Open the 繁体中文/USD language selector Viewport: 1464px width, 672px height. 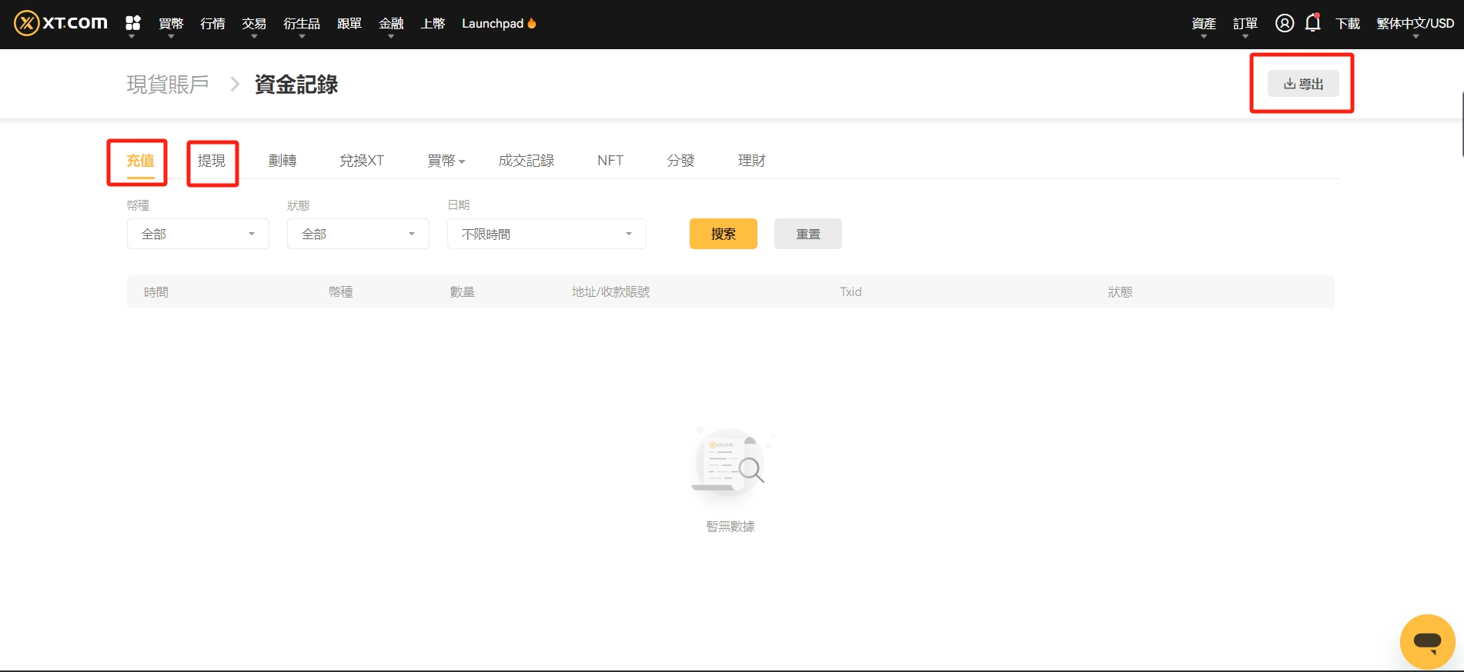1416,24
